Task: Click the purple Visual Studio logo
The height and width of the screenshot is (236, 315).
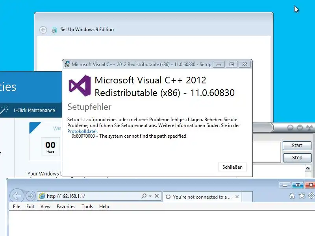Action: click(x=80, y=86)
